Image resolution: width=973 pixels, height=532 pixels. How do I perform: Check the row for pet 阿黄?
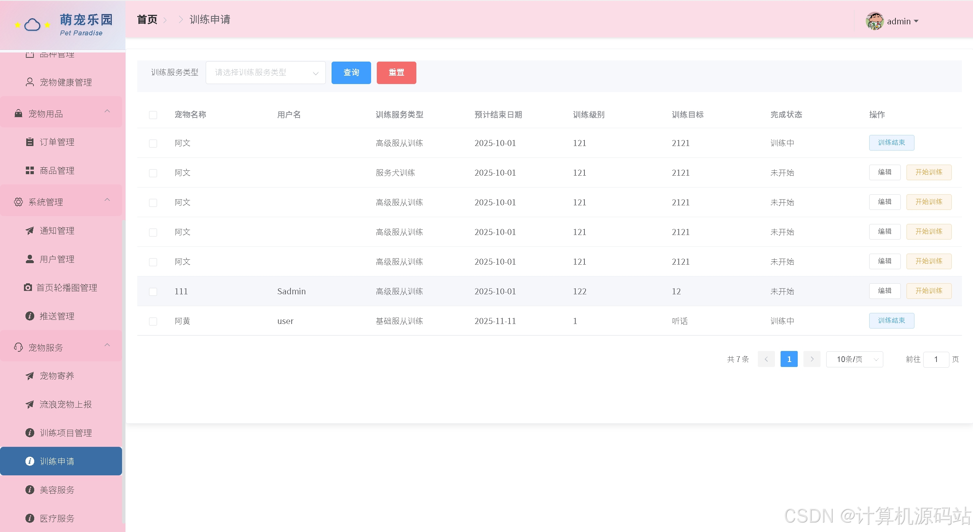pos(153,321)
